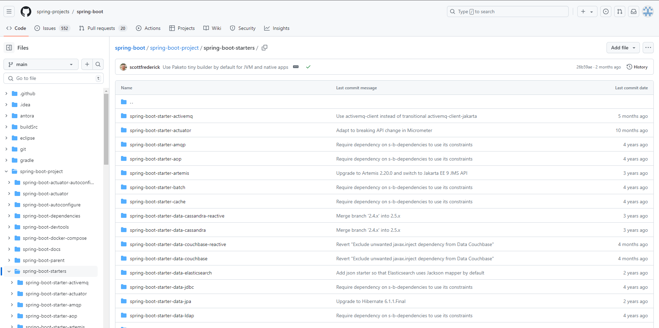Open spring-boot-starter-data-elasticsearch folder

pos(171,273)
